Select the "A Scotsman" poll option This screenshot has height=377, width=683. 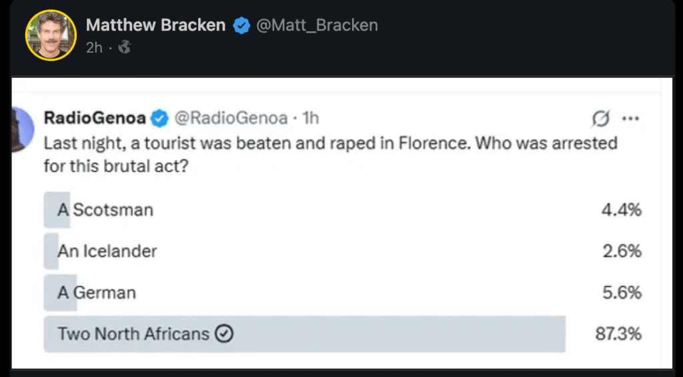105,210
